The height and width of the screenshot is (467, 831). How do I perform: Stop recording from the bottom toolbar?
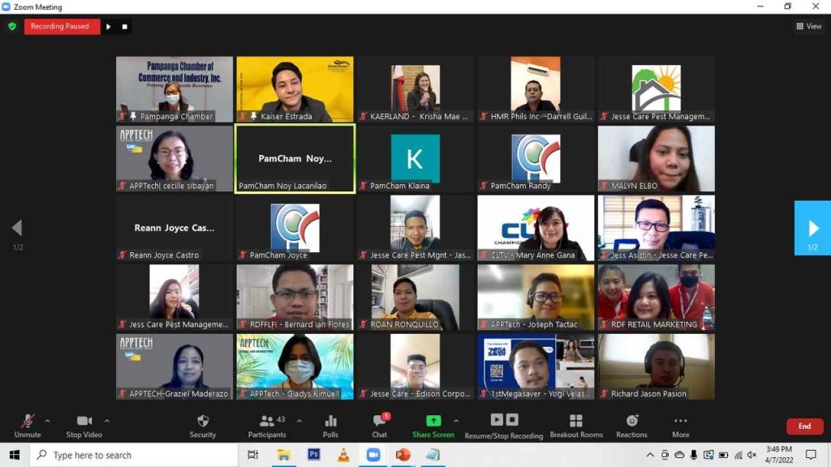(512, 419)
